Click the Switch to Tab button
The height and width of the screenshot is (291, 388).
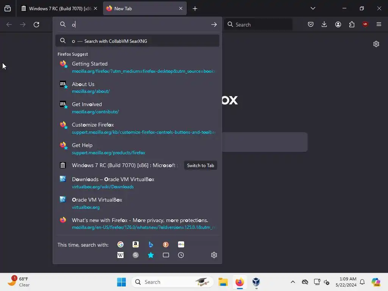(200, 166)
